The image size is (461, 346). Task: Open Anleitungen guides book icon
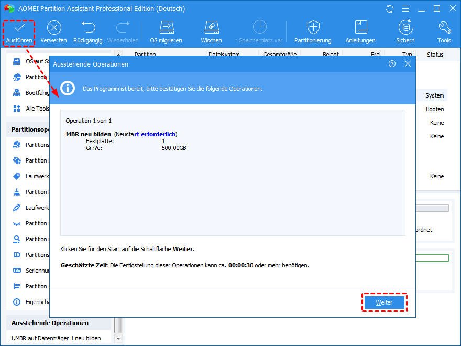[x=361, y=27]
